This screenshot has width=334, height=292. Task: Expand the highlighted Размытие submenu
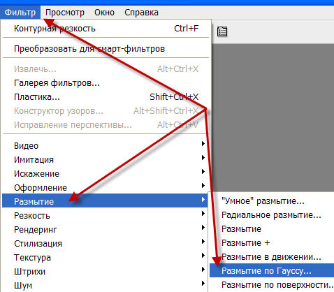coord(105,200)
